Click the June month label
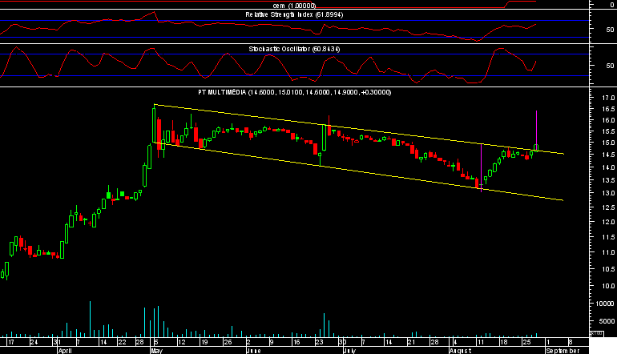Image resolution: width=617 pixels, height=354 pixels. 253,351
